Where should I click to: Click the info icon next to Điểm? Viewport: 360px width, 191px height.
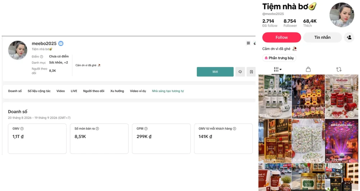tap(41, 56)
